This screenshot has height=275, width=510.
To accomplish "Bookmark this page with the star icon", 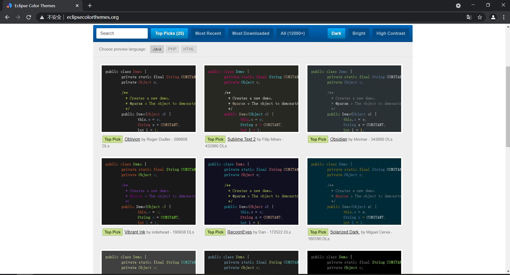I will pyautogui.click(x=480, y=17).
